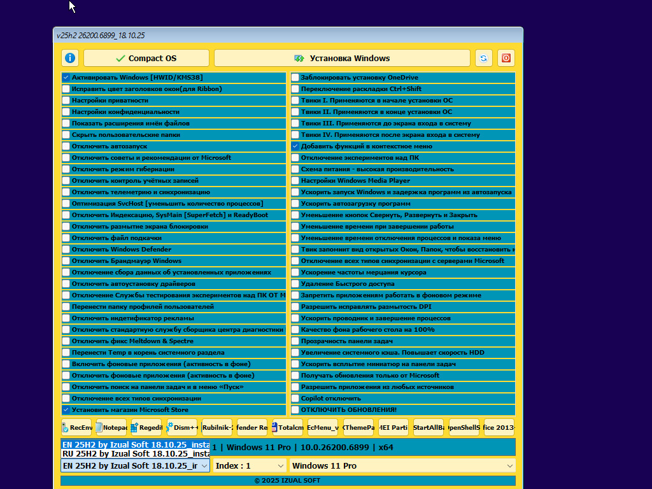
Task: Click the blue info icon
Action: [70, 58]
